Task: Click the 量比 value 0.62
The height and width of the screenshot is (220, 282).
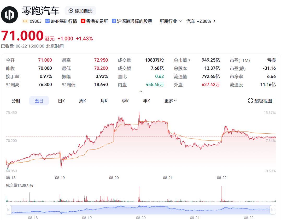Action: [160, 76]
